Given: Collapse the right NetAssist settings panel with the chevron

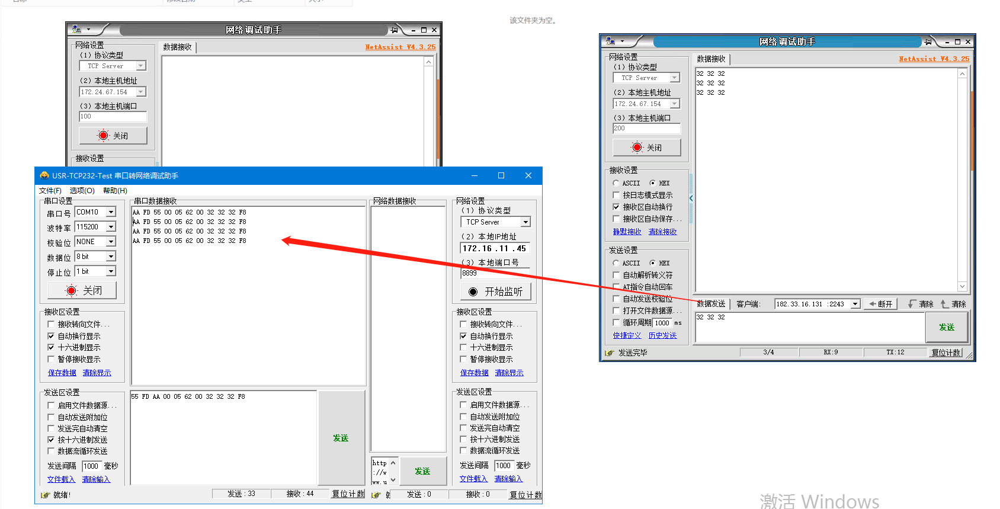Looking at the screenshot, I should (691, 199).
